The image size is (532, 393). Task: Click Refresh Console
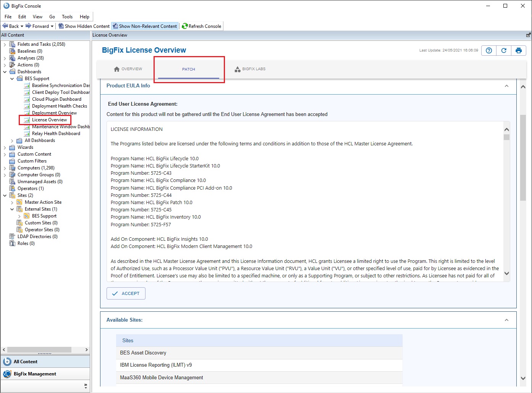click(x=202, y=26)
